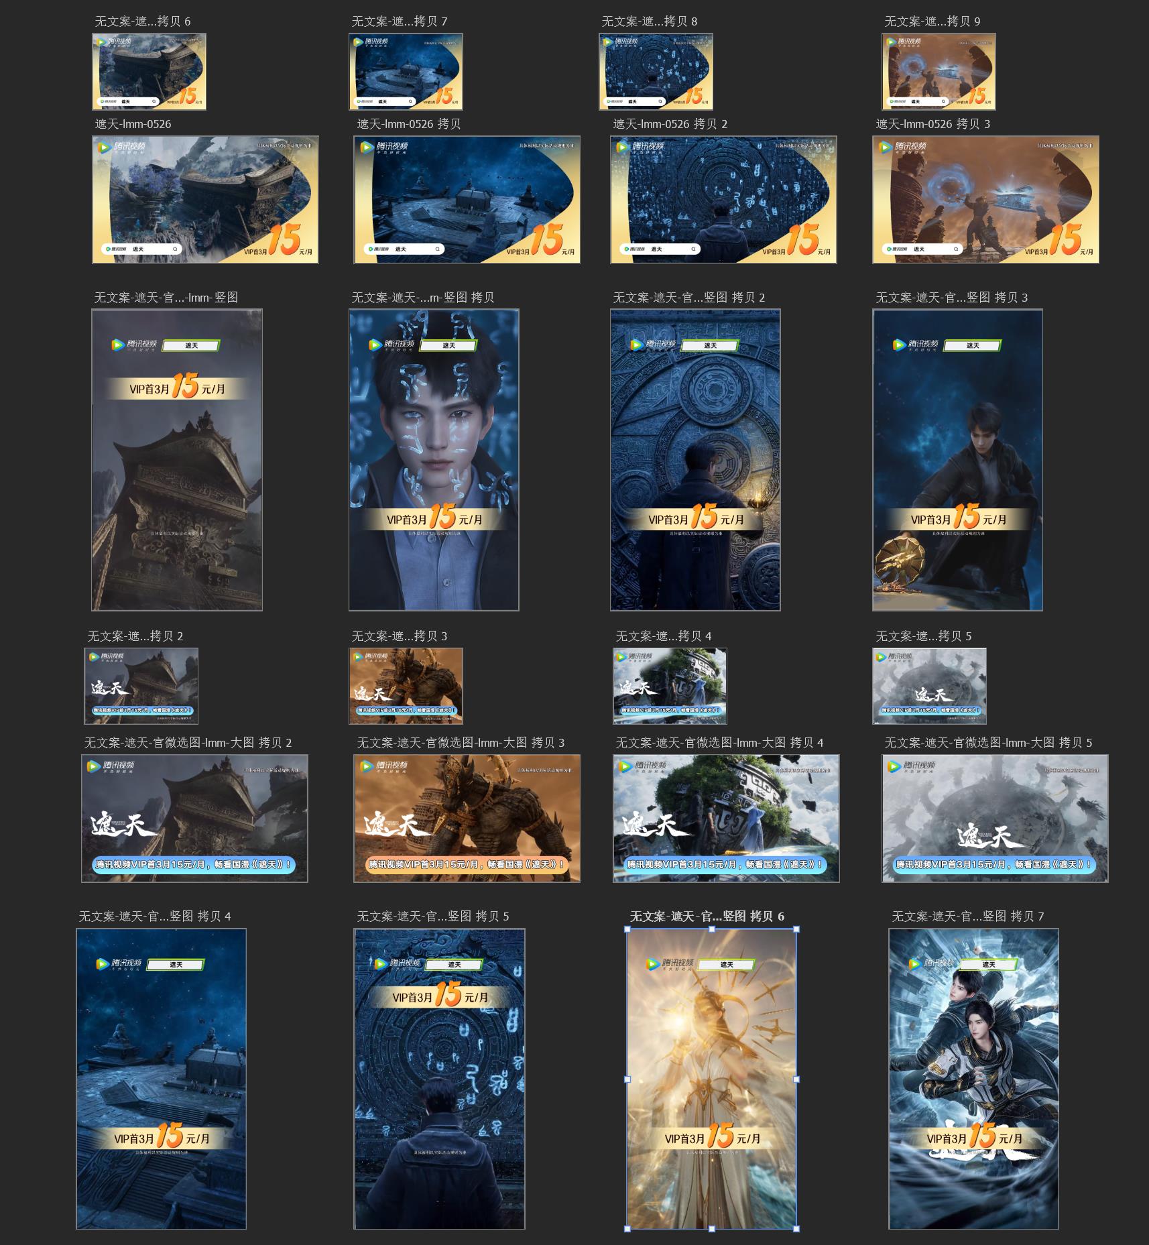Activate the label "无文案-遮天-官...竖图 拷贝 4"

tap(155, 916)
